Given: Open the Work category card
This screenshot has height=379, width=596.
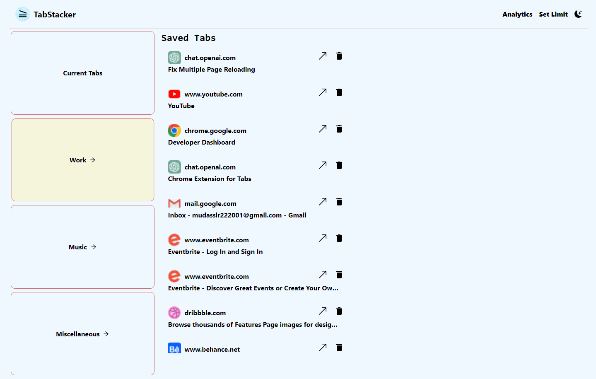Looking at the screenshot, I should (83, 160).
